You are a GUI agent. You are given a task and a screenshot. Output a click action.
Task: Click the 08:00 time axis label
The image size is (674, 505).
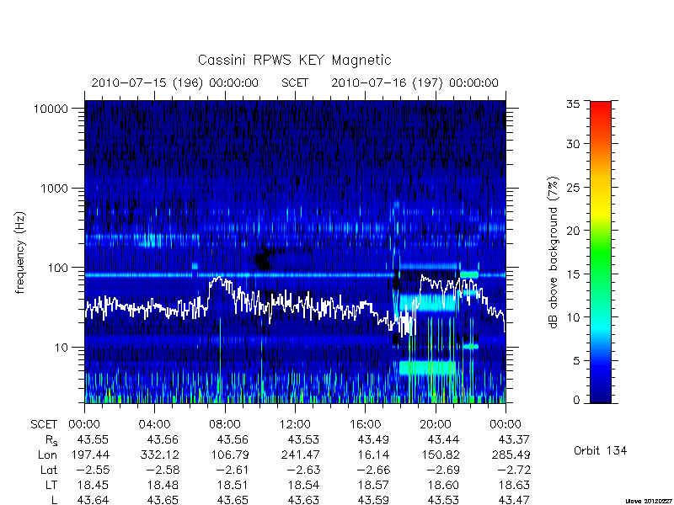coord(225,424)
